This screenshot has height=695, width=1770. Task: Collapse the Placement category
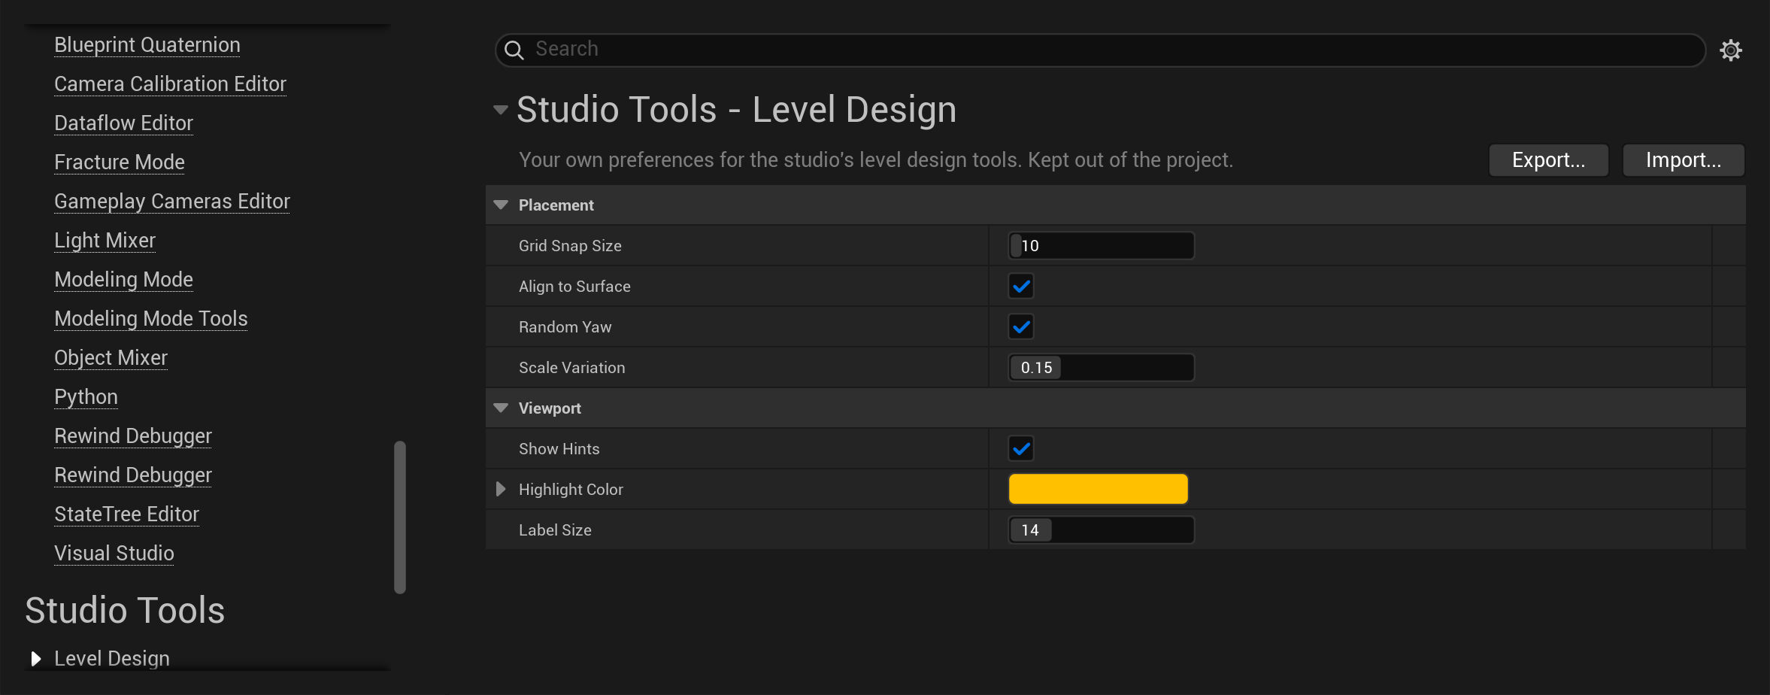point(501,205)
